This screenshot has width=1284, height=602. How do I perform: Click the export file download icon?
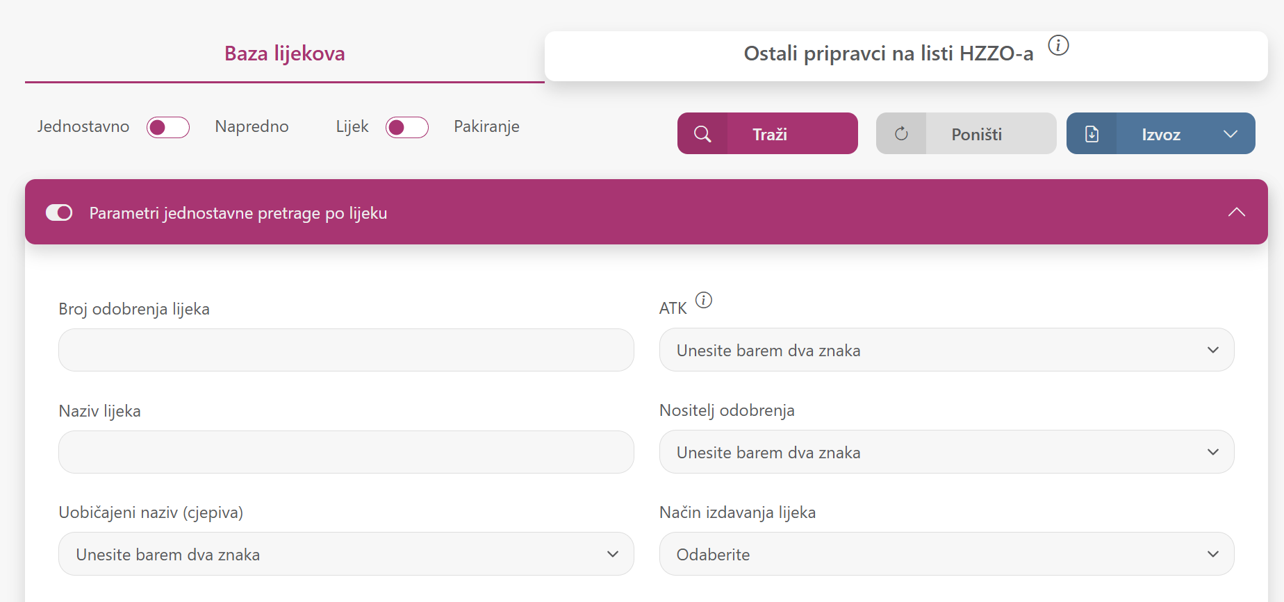coord(1092,134)
